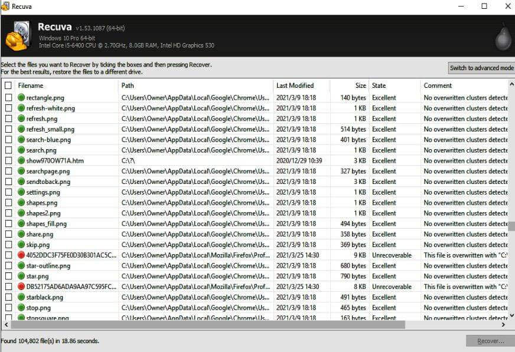Check the box next to share.png
This screenshot has width=515, height=352.
8,234
